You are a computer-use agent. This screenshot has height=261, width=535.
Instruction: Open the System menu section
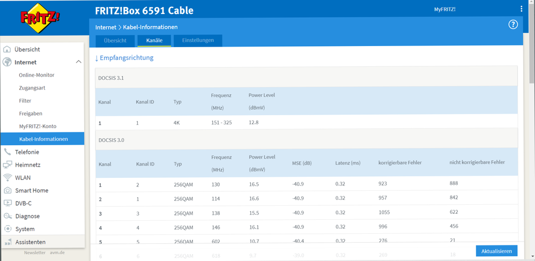25,229
